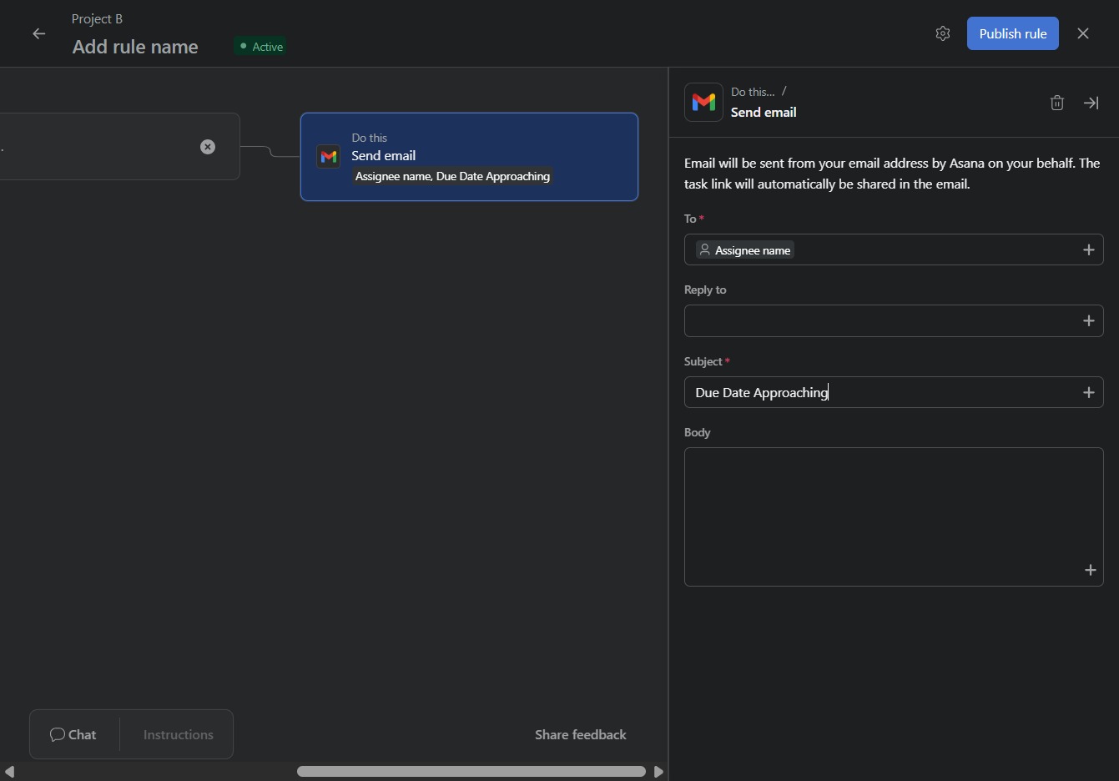1119x781 pixels.
Task: Click the Project B breadcrumb
Action: point(97,18)
